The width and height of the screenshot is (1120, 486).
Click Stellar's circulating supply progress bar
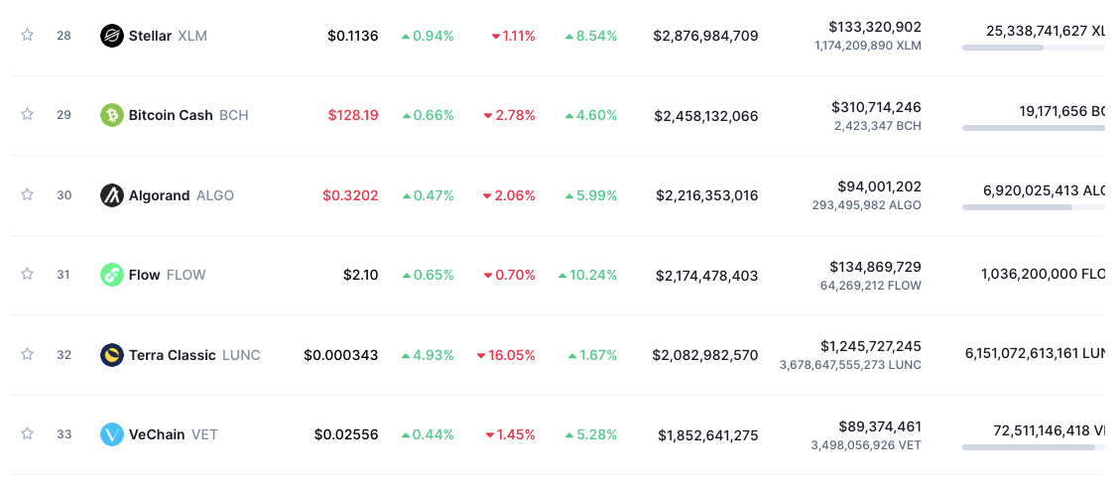coord(1033,48)
